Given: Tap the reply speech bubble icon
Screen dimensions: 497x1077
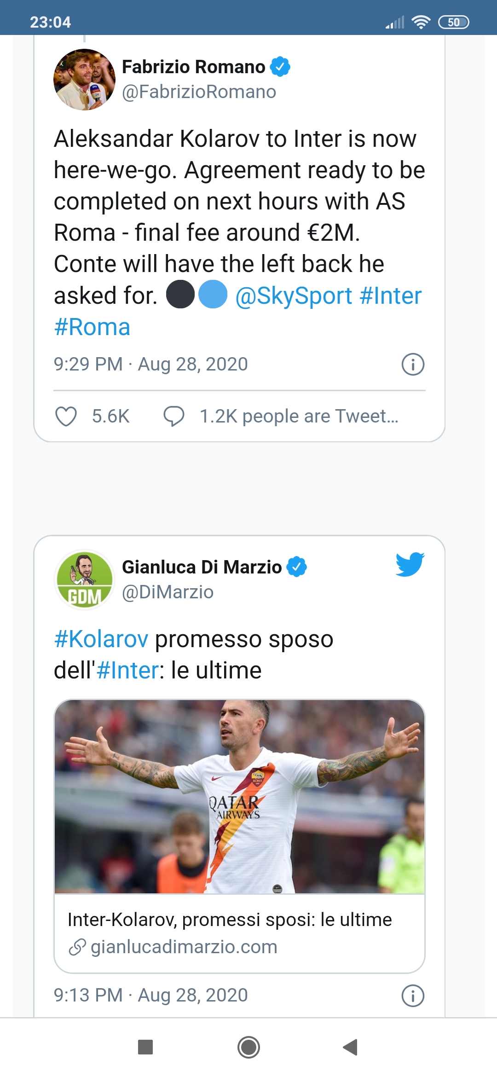Looking at the screenshot, I should click(174, 417).
